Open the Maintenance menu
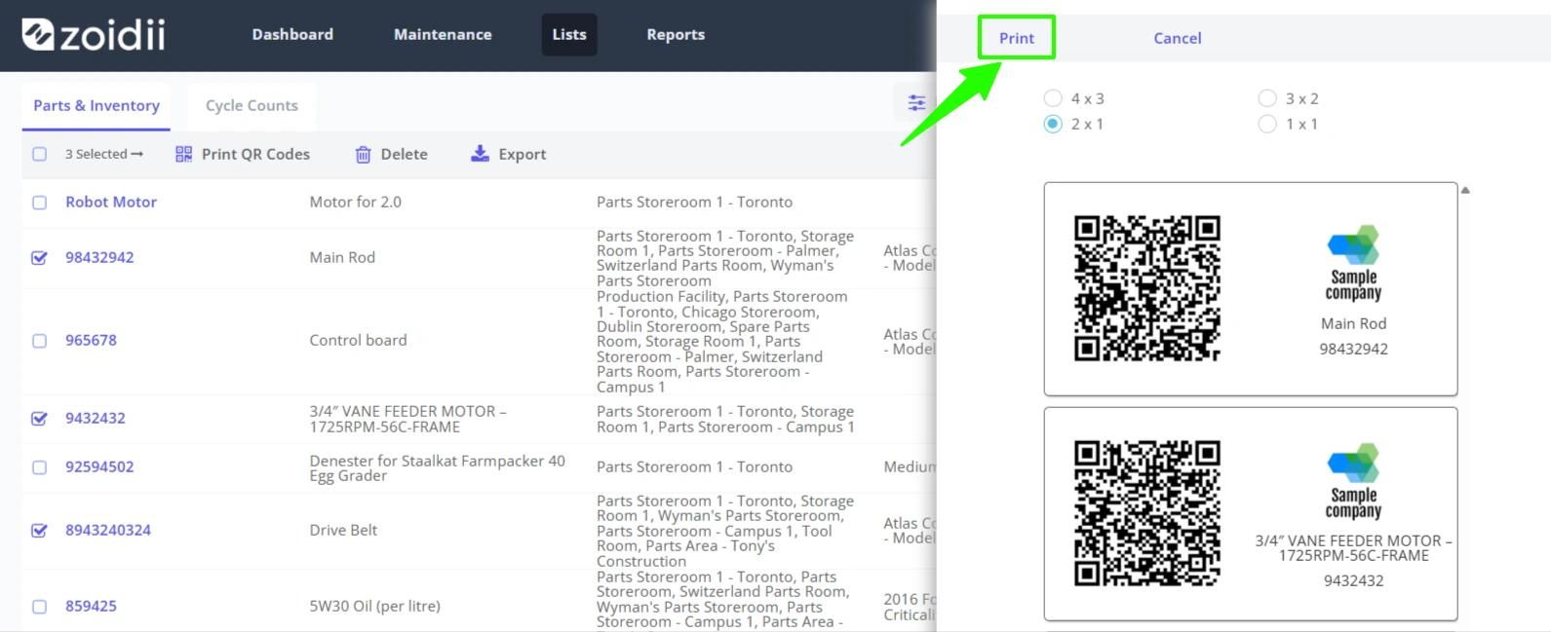The height and width of the screenshot is (632, 1551). click(443, 34)
